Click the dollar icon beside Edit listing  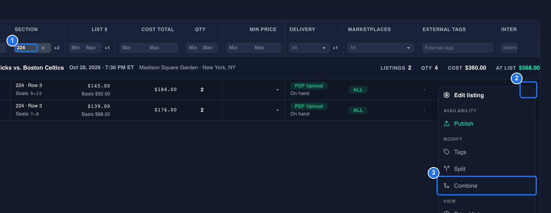tap(446, 95)
